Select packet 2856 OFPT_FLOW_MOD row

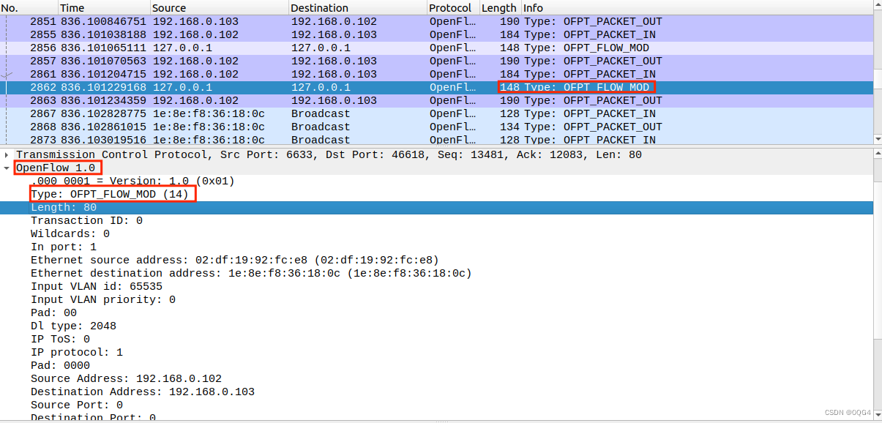(x=293, y=48)
